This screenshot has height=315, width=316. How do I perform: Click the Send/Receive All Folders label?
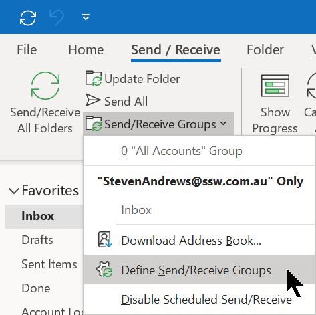tap(45, 120)
